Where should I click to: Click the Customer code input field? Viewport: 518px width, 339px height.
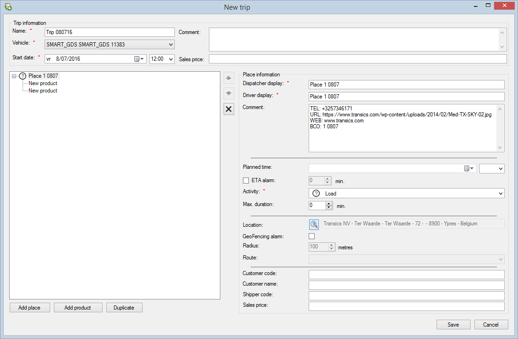click(406, 275)
